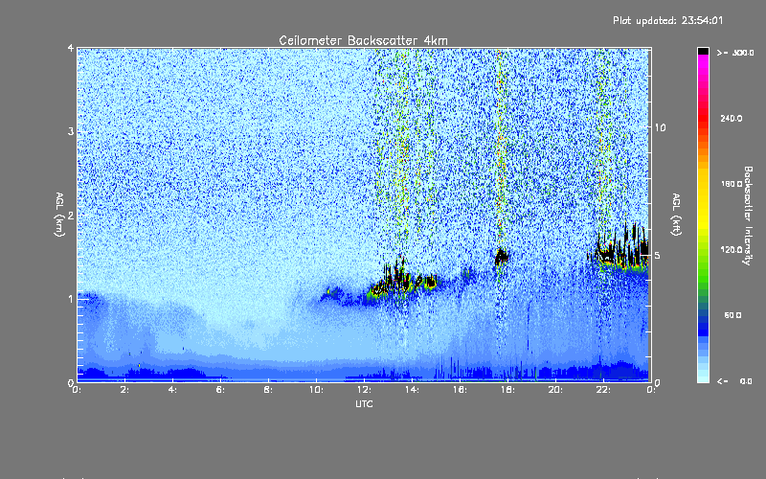Click the '>= 300.0' colorbar label

coord(735,53)
